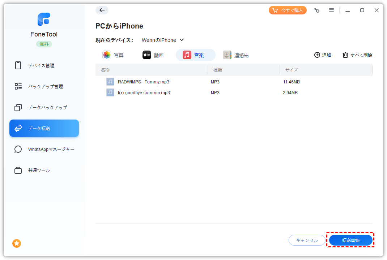Click the orange star badge icon
The height and width of the screenshot is (260, 387).
tap(17, 243)
